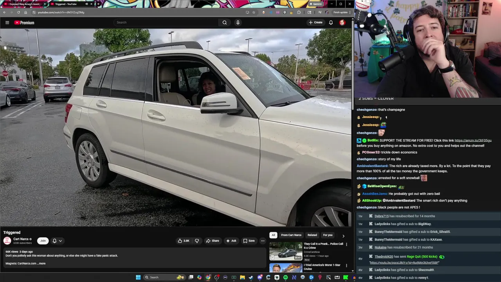Image resolution: width=501 pixels, height=282 pixels.
Task: Mute the Triggered - YouTube tab audio
Action: [87, 4]
